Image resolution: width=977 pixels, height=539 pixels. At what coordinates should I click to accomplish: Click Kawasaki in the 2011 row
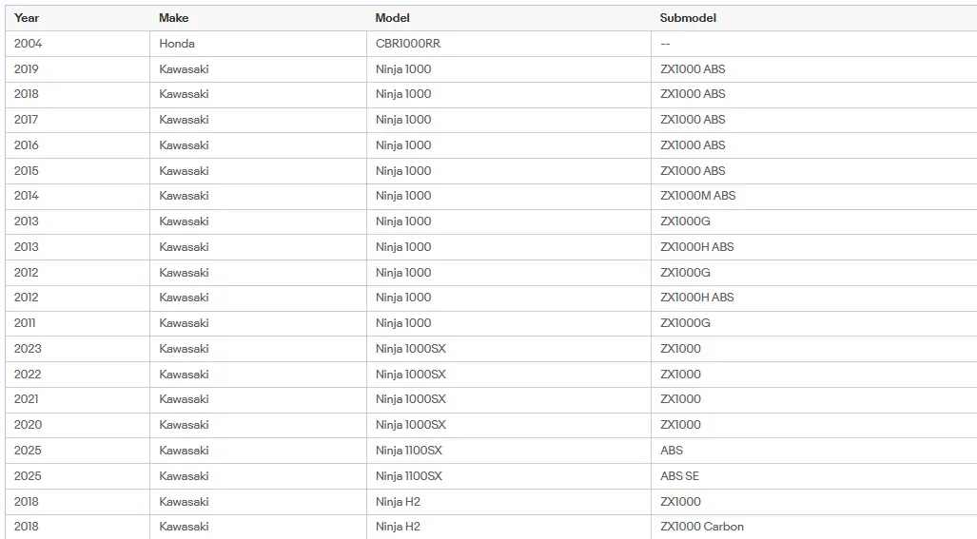(x=184, y=322)
